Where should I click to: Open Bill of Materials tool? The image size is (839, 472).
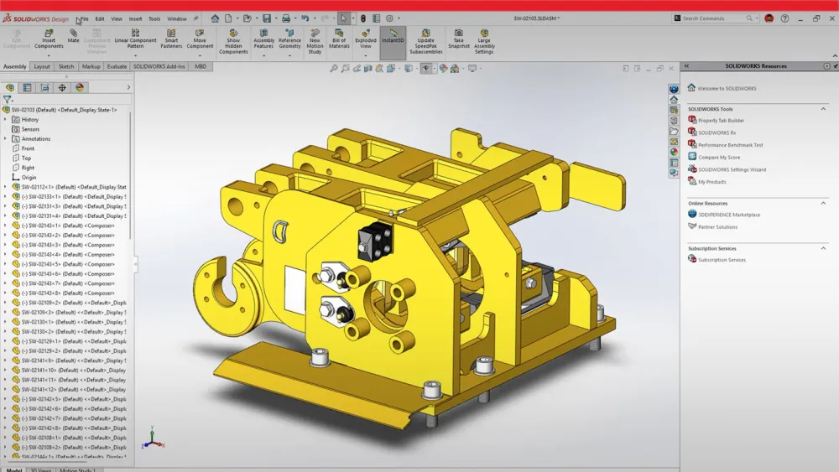(339, 39)
